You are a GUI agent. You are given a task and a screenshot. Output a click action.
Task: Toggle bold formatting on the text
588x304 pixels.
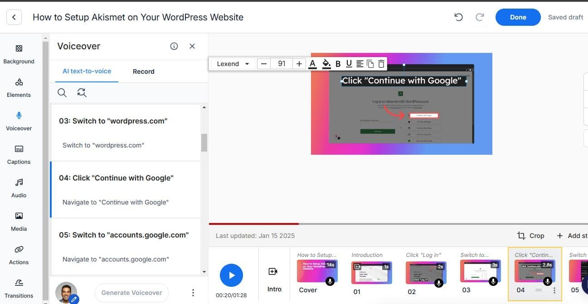[338, 64]
